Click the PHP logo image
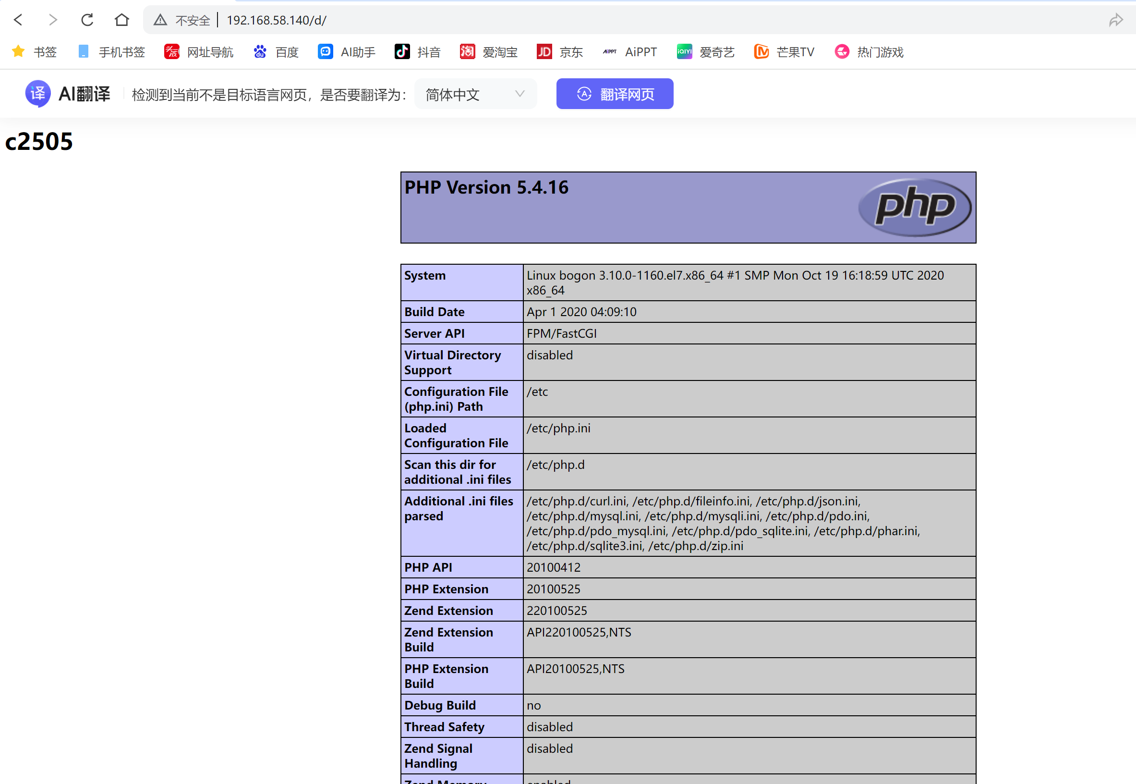 point(915,207)
